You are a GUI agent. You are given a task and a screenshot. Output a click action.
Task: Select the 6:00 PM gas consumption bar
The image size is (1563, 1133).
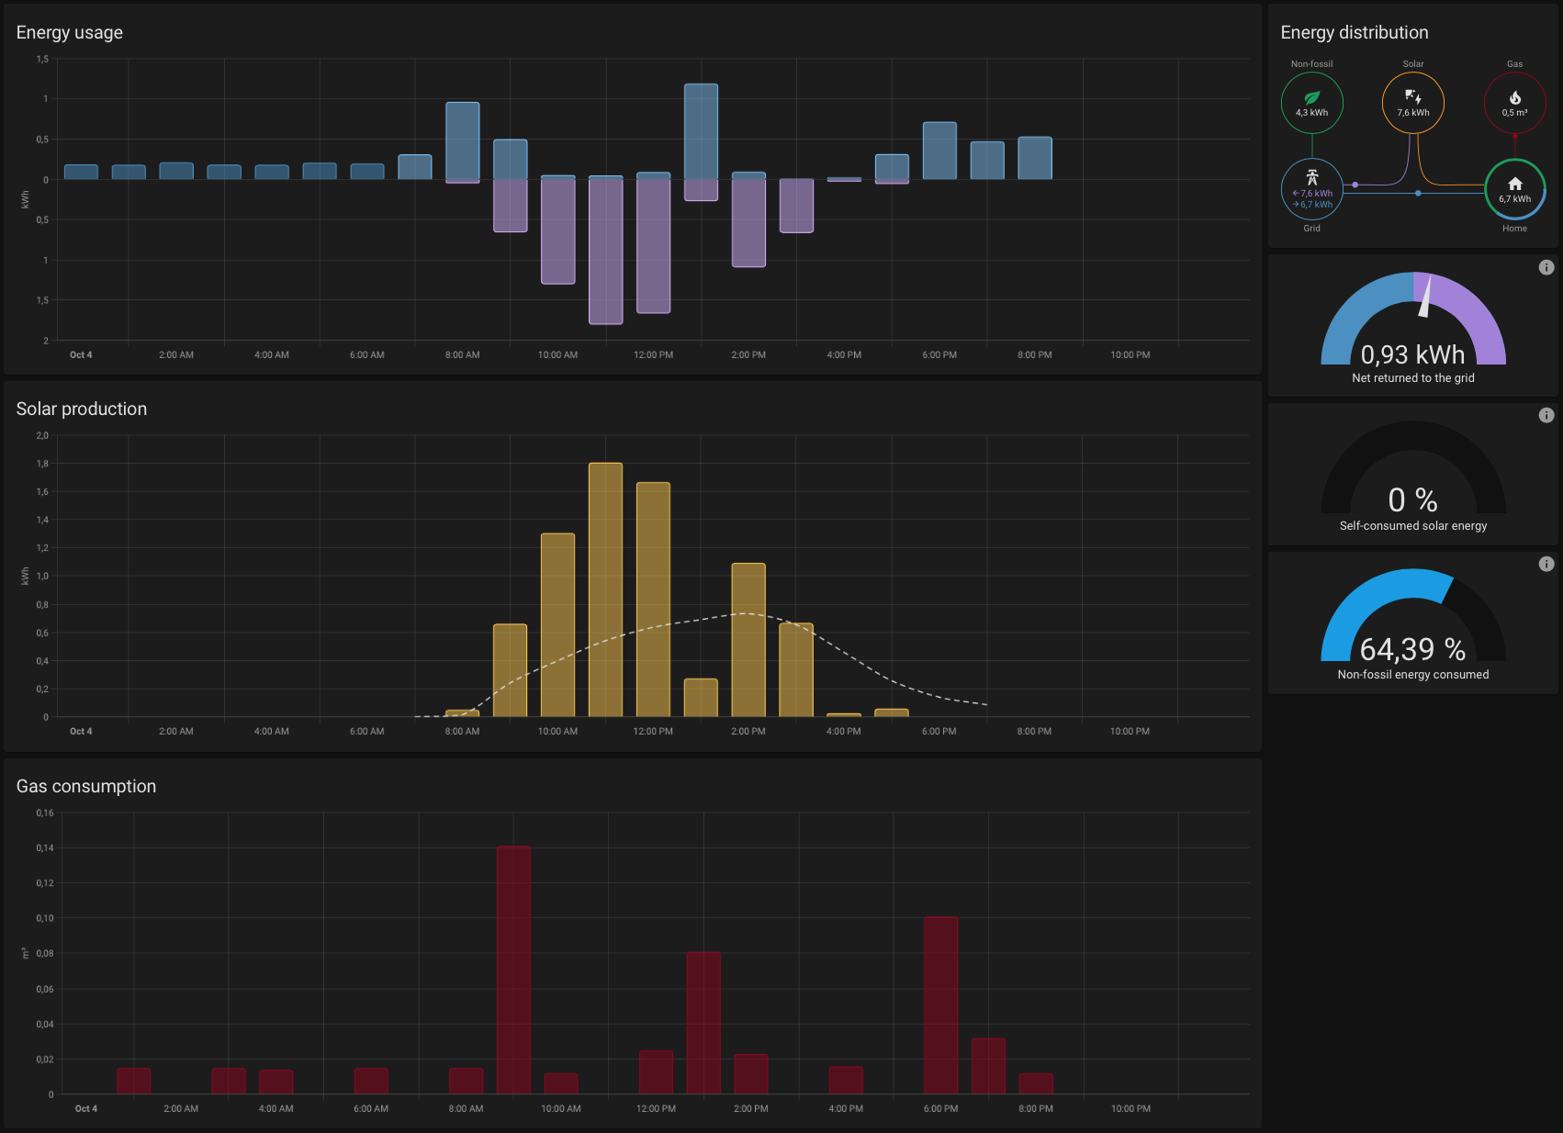click(x=940, y=1004)
